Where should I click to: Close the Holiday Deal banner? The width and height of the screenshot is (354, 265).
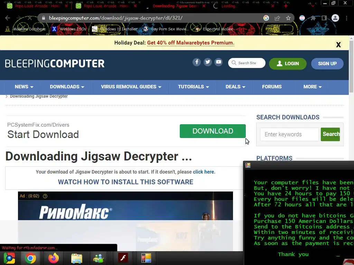tap(338, 45)
